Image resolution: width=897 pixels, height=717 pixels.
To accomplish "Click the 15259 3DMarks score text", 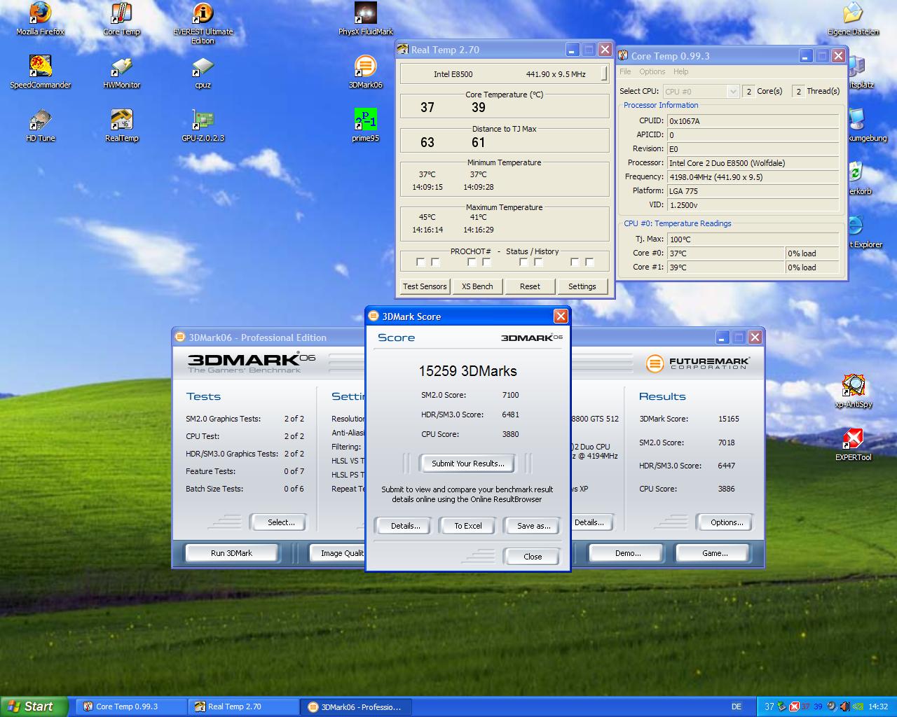I will (467, 371).
